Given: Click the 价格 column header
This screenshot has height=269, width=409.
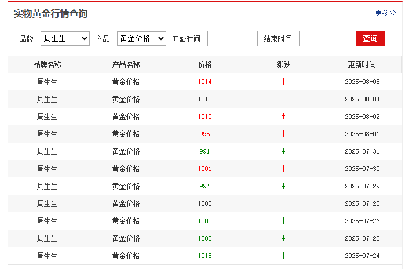Looking at the screenshot, I should pos(204,64).
